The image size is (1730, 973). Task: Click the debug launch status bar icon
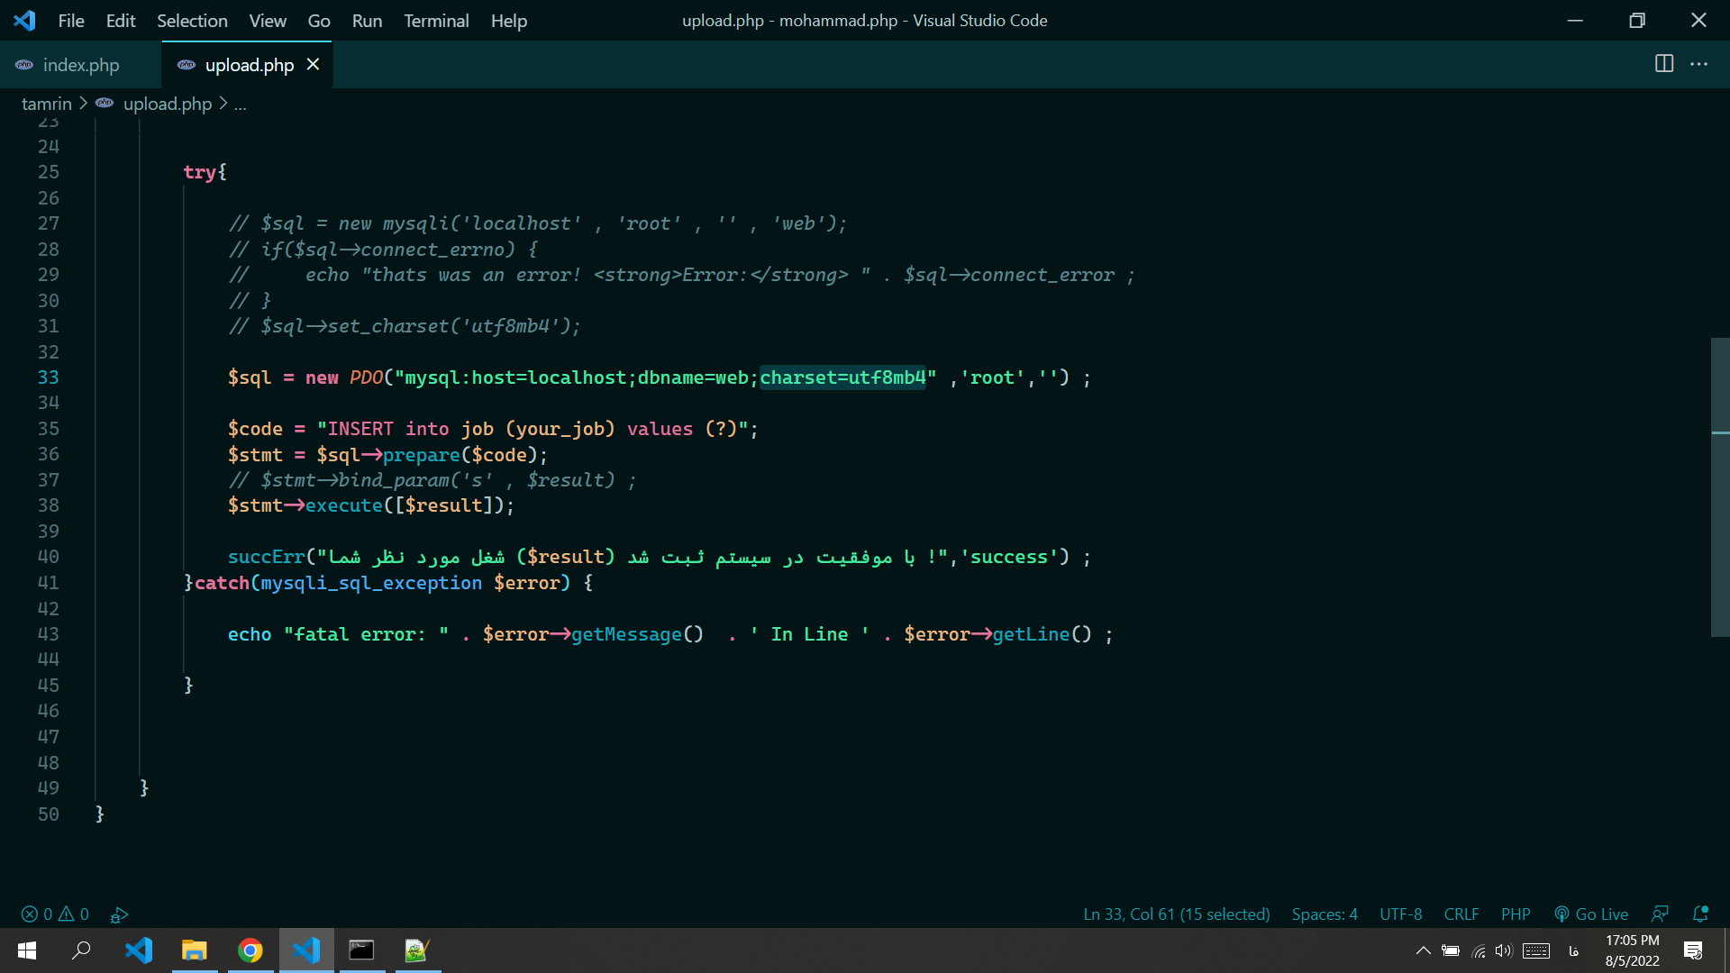coord(119,914)
